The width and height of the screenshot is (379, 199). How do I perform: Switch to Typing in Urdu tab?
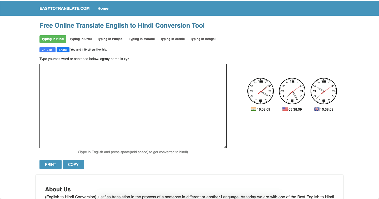81,39
